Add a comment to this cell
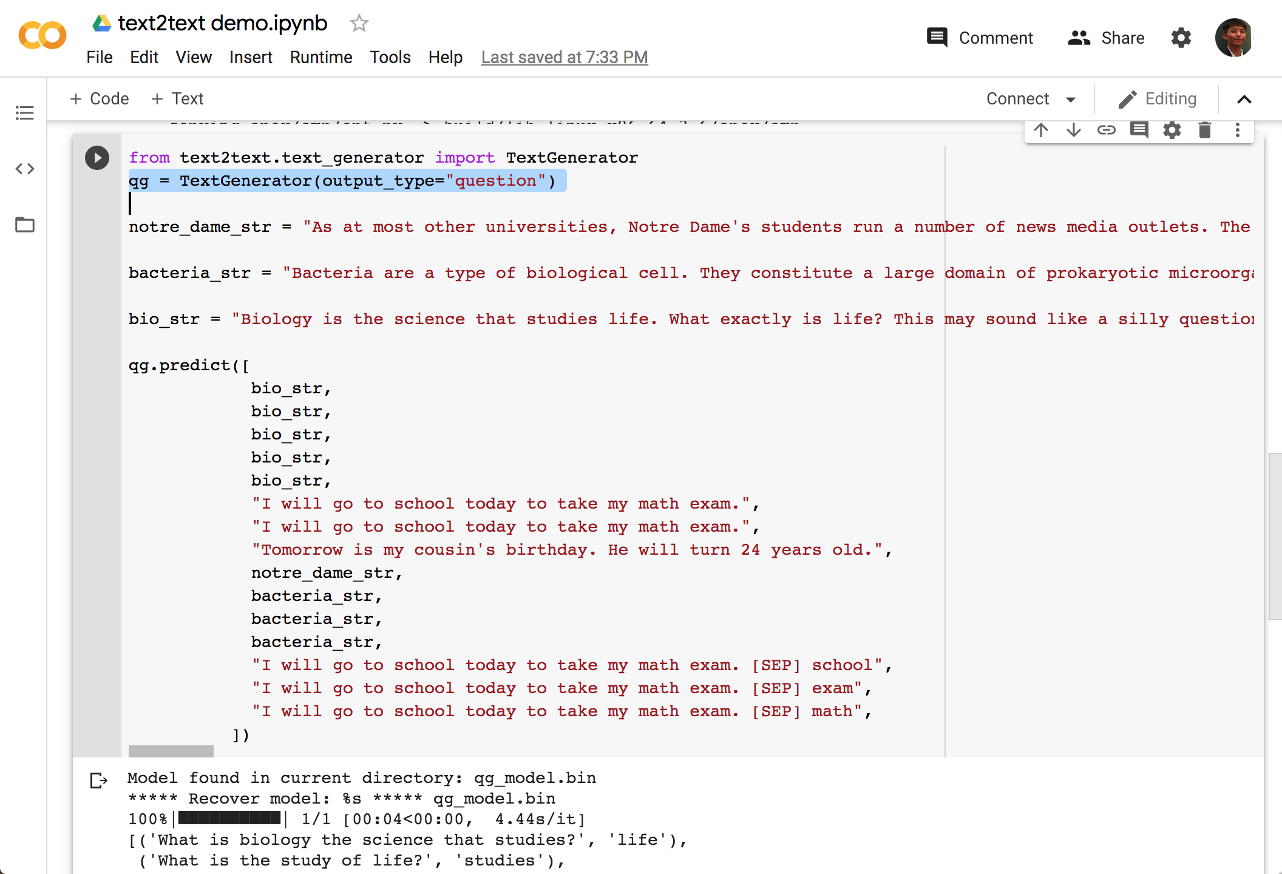This screenshot has height=874, width=1282. click(1139, 130)
